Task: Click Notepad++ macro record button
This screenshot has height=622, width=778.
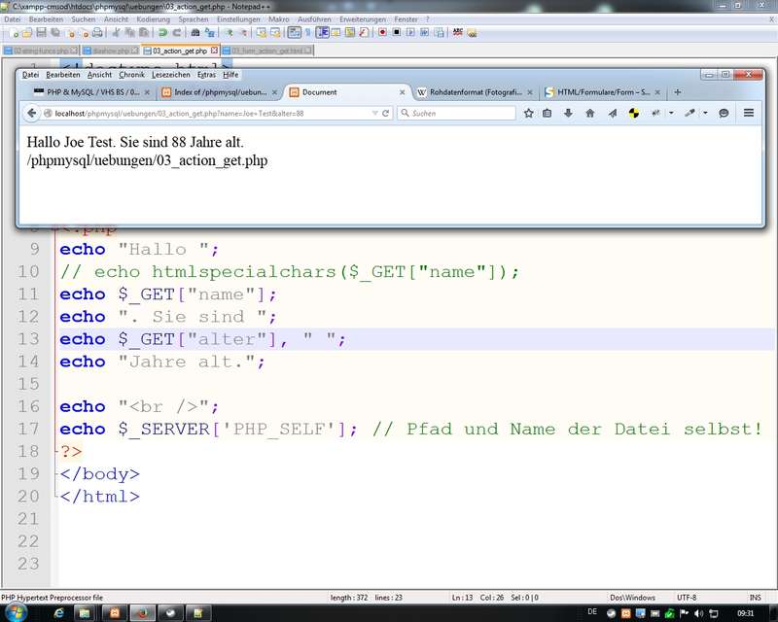Action: [382, 33]
